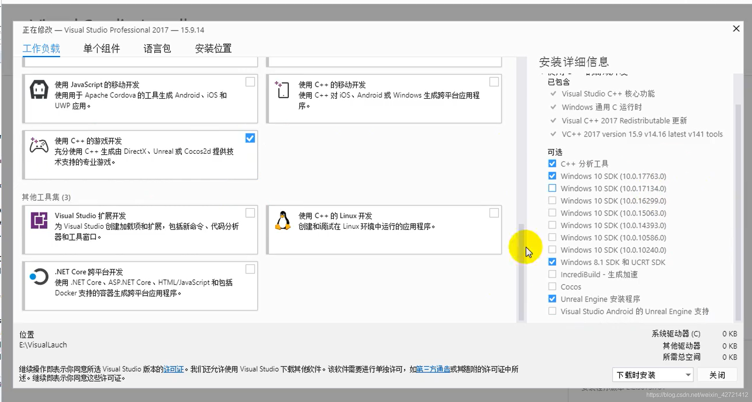
Task: Enable Windows 10 SDK (10.0.16299.0)
Action: [x=552, y=201]
